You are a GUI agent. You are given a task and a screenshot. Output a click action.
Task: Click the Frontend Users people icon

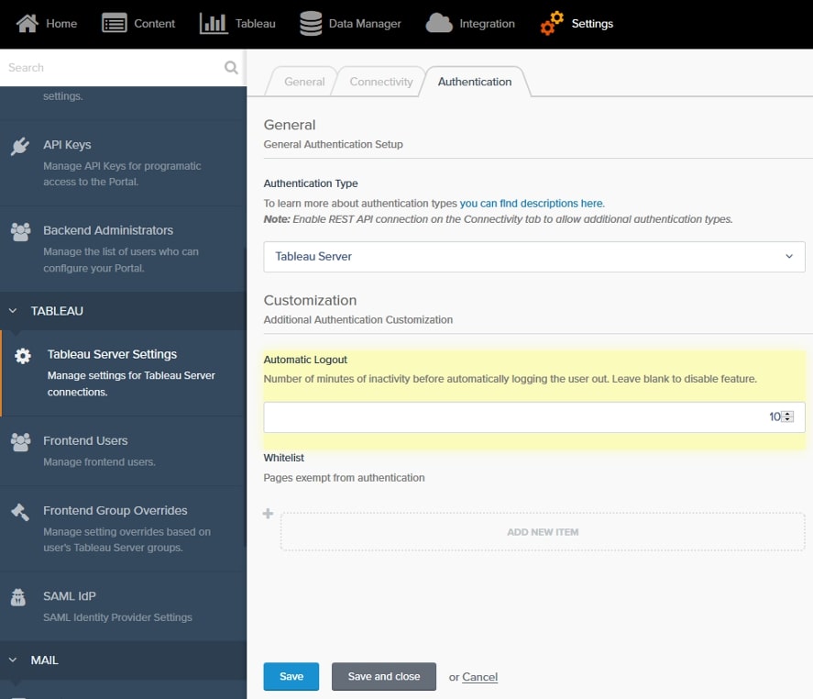(20, 442)
